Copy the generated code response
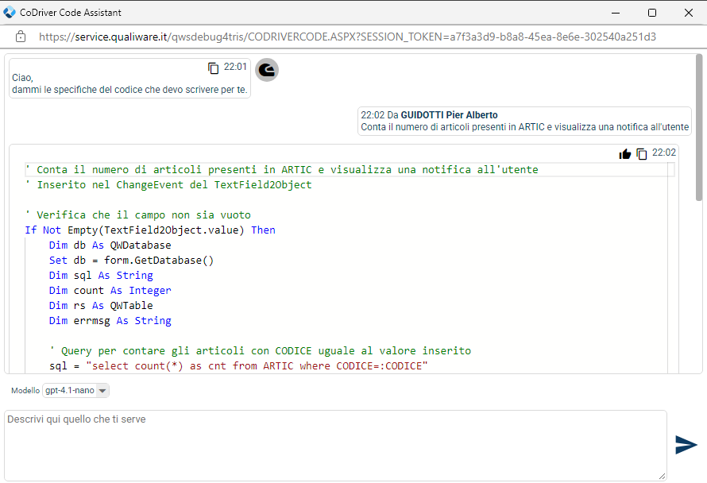 (642, 154)
